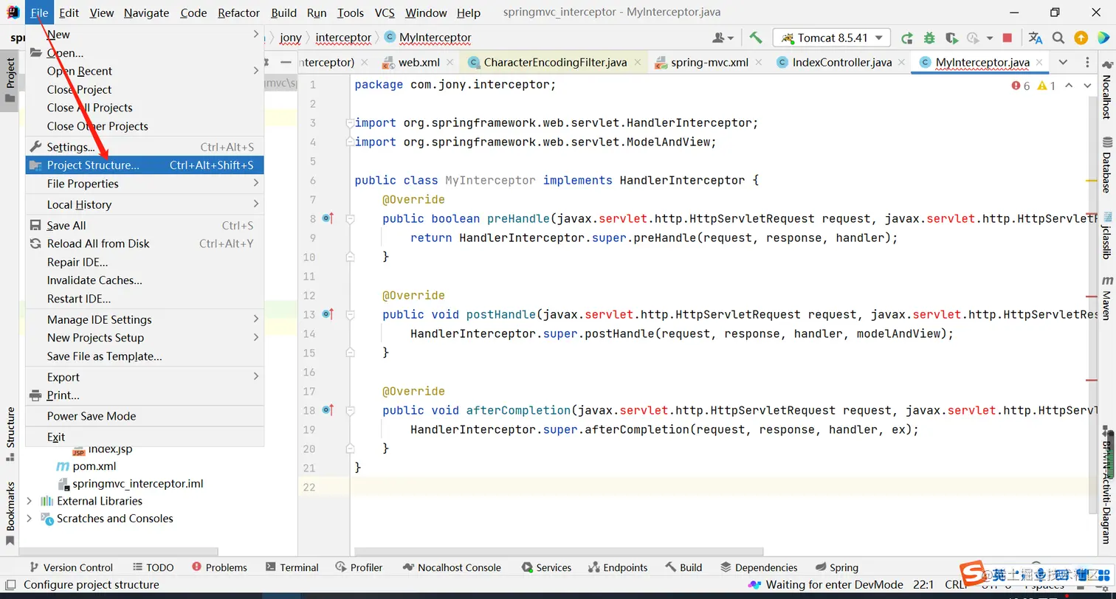Click Save All in the File menu
Viewport: 1116px width, 599px height.
coord(145,226)
